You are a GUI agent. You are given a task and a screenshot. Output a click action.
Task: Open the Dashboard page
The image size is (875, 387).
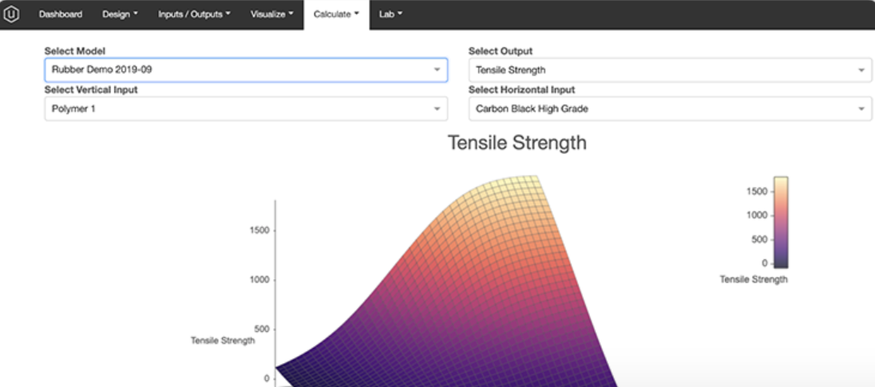pyautogui.click(x=60, y=14)
